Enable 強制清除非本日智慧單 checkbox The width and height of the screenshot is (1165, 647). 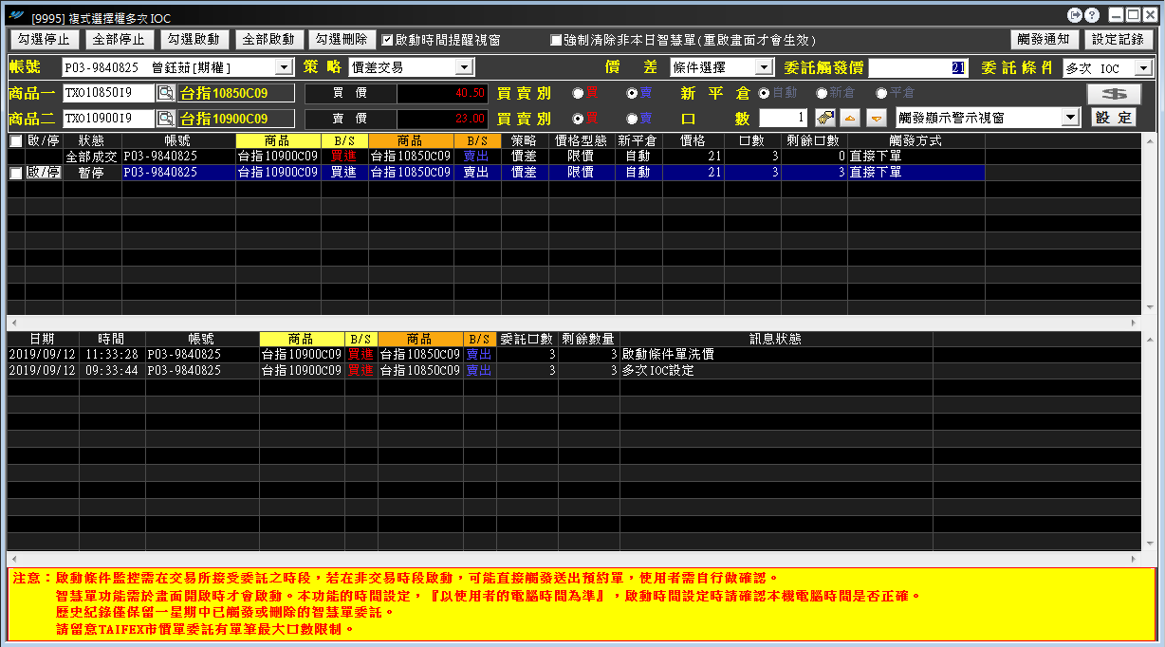556,40
